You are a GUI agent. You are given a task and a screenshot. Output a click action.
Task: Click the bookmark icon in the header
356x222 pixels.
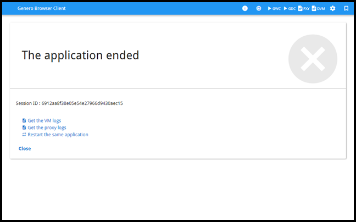pos(346,9)
